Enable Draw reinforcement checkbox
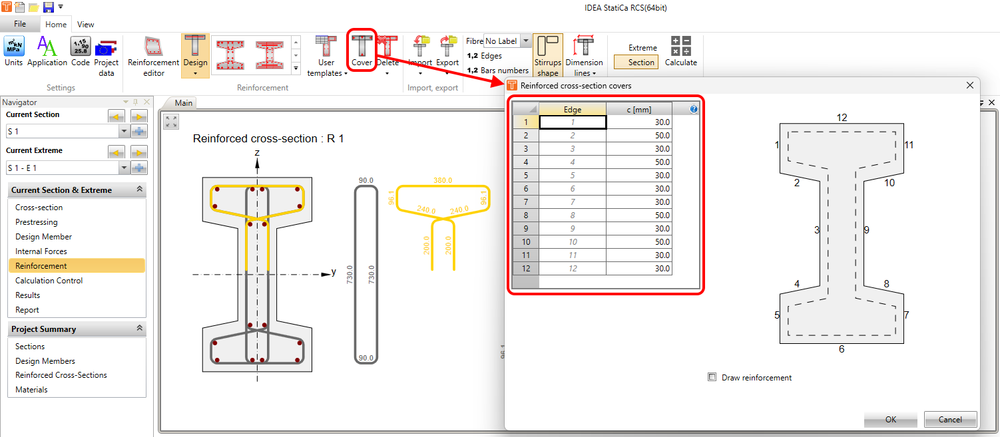The height and width of the screenshot is (437, 1000). pyautogui.click(x=712, y=377)
